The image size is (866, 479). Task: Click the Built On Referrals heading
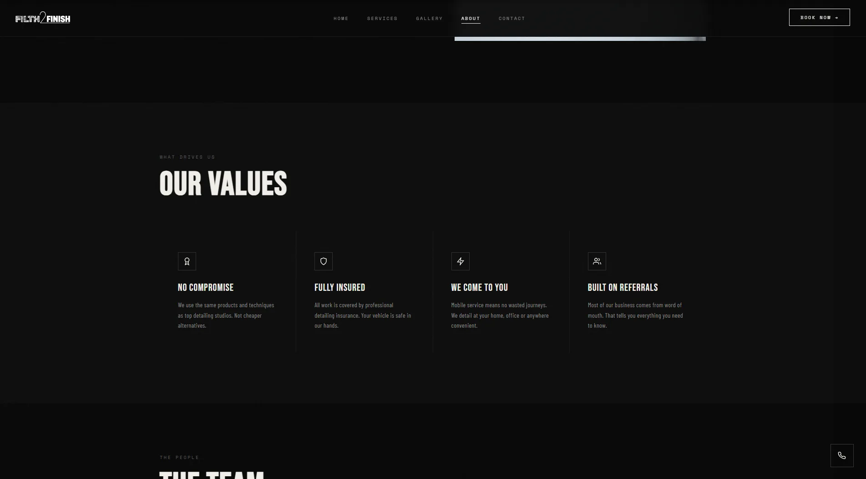(623, 287)
